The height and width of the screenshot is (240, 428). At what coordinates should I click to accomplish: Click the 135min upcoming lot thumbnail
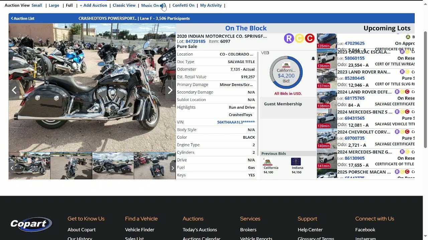327,41
